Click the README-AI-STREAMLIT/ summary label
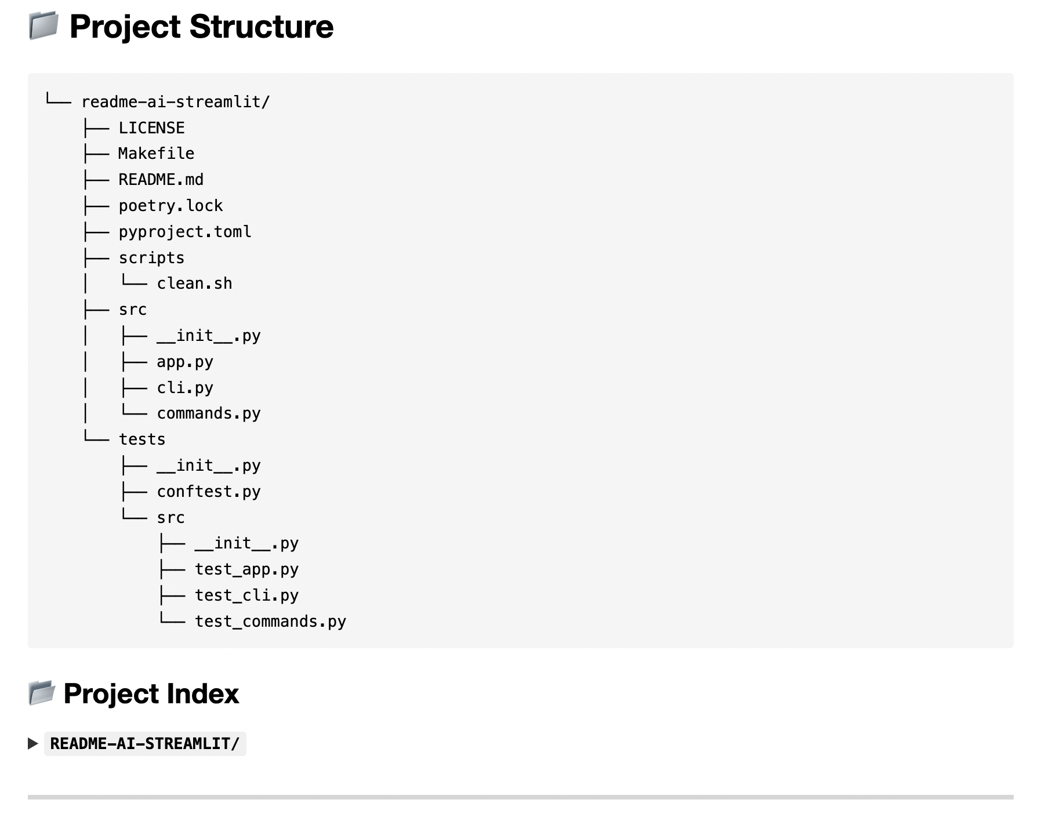The height and width of the screenshot is (814, 1045). [145, 744]
